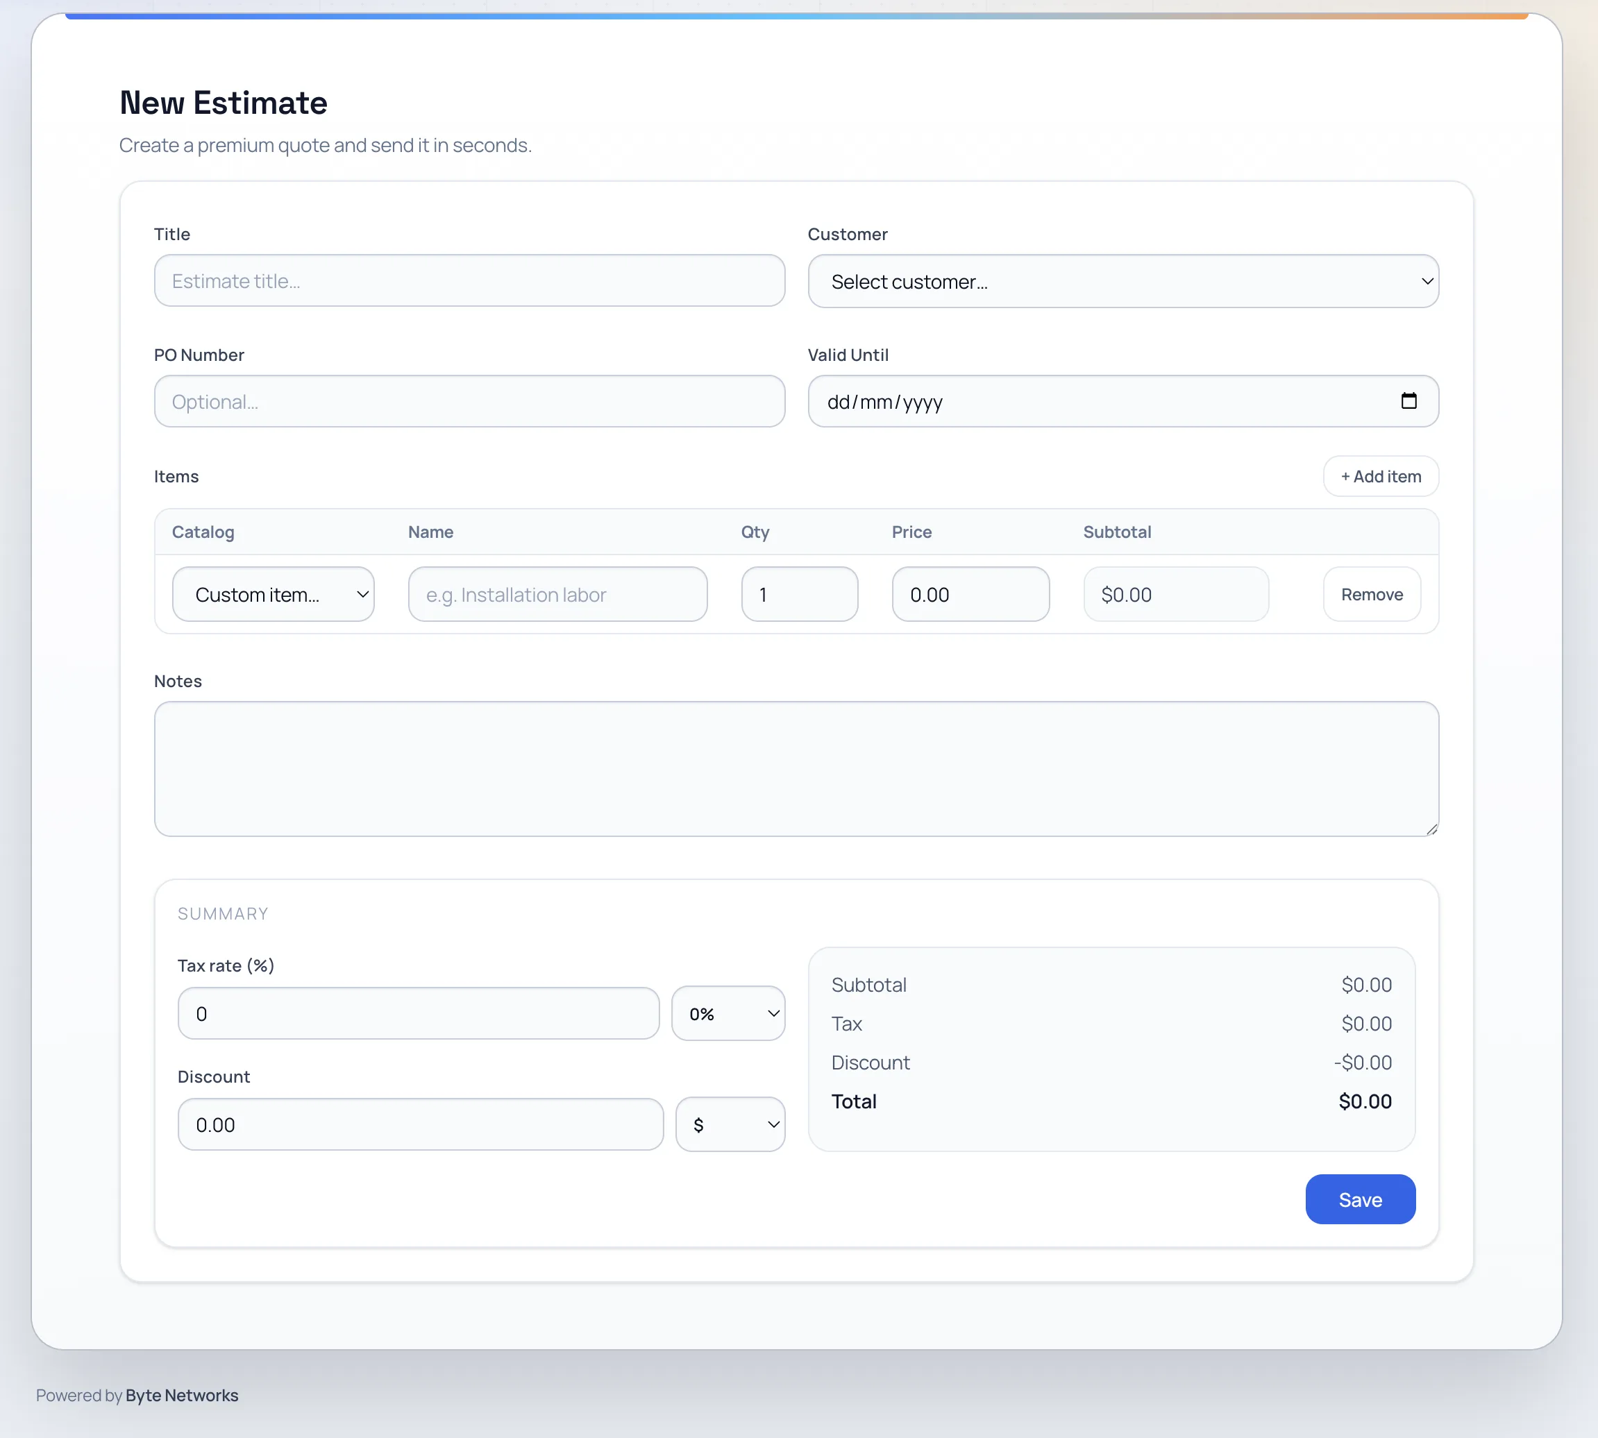Remove the first line item
The height and width of the screenshot is (1438, 1598).
[1371, 594]
